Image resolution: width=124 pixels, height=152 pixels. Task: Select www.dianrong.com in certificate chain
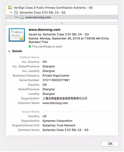coord(62,17)
